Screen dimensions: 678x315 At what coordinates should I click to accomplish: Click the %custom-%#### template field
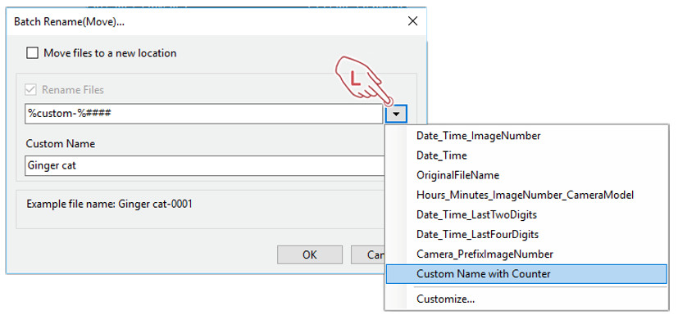pyautogui.click(x=203, y=114)
